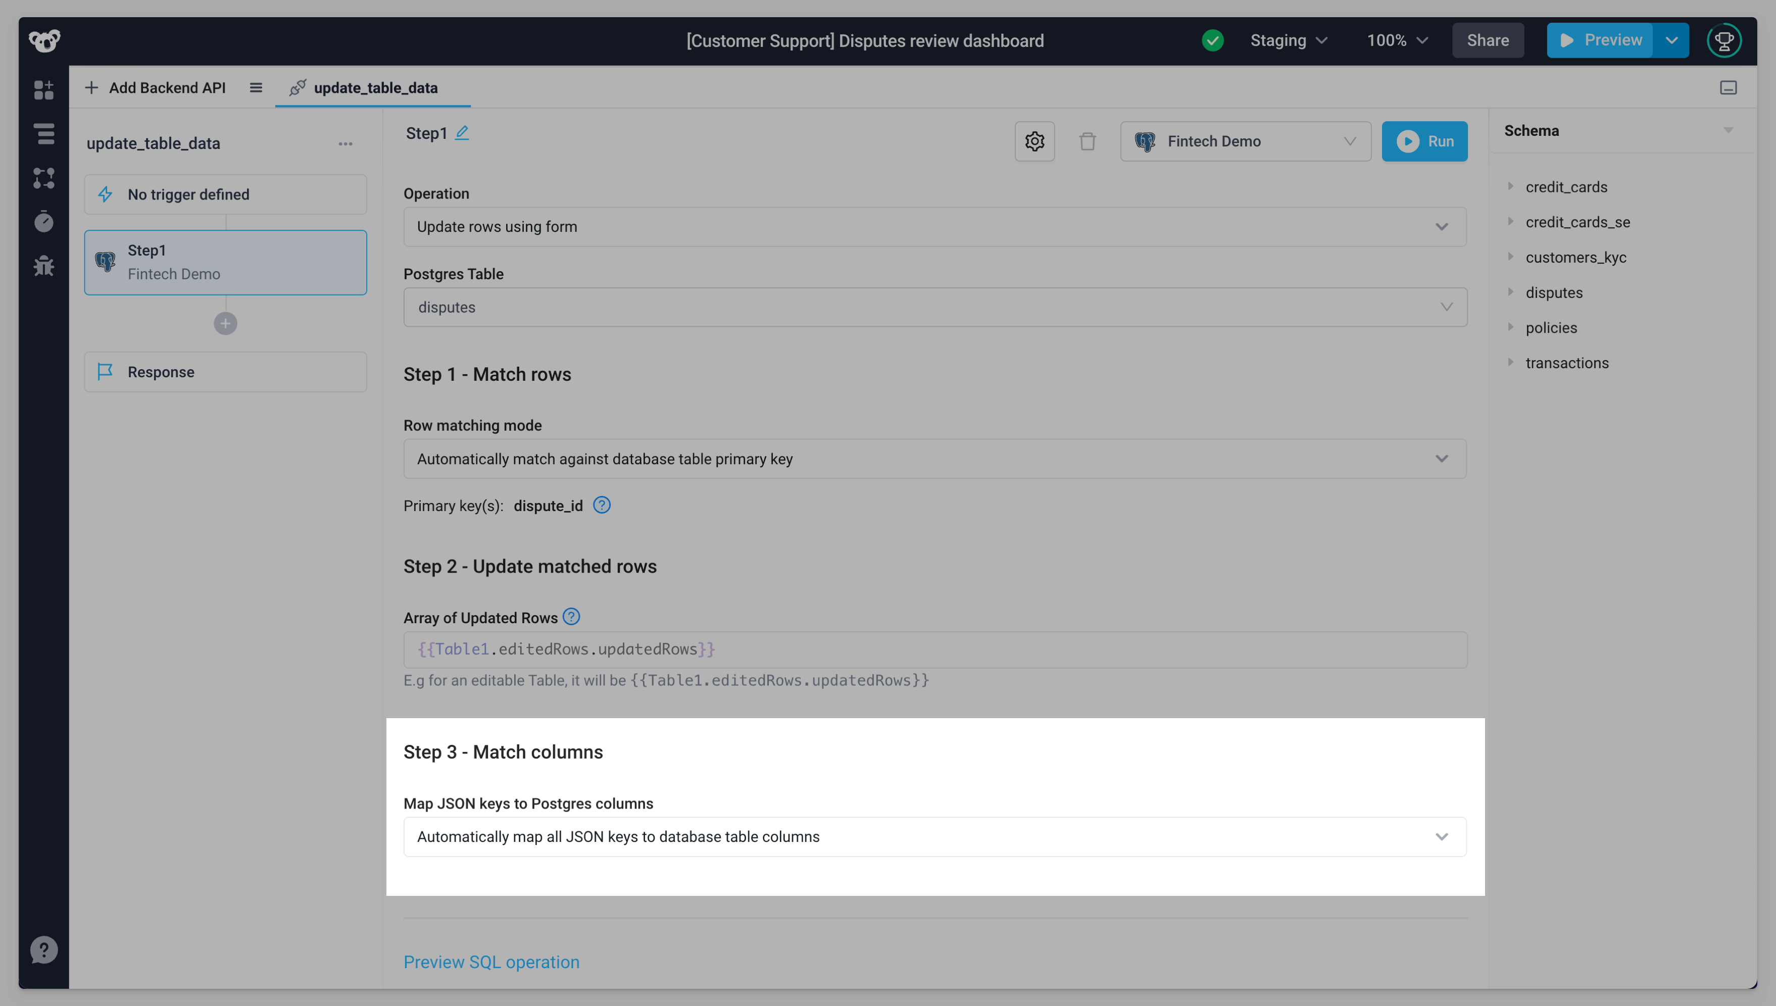Open the scheduler timer icon in sidebar
The image size is (1776, 1006).
(43, 222)
